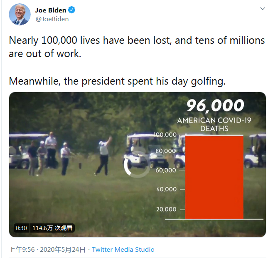Viewport: 273px width, 258px height.
Task: Click the @JoeBiden handle
Action: [52, 19]
